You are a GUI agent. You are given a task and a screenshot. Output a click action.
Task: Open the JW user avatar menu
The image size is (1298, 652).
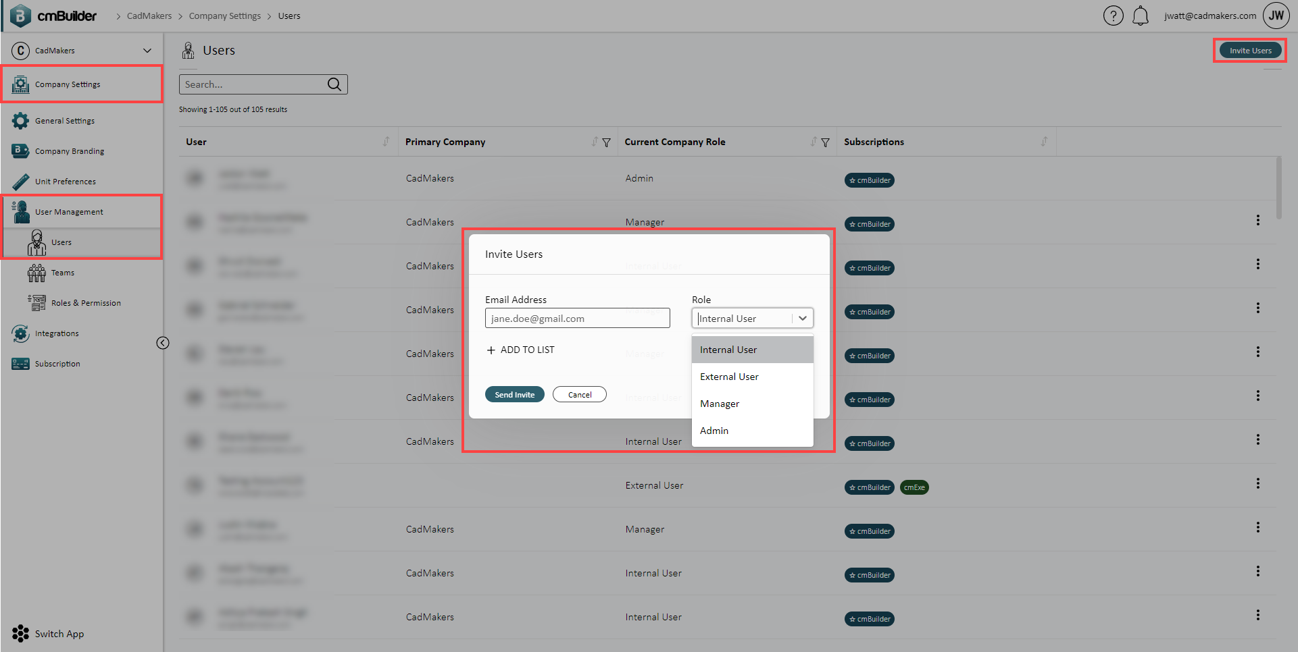pos(1276,16)
